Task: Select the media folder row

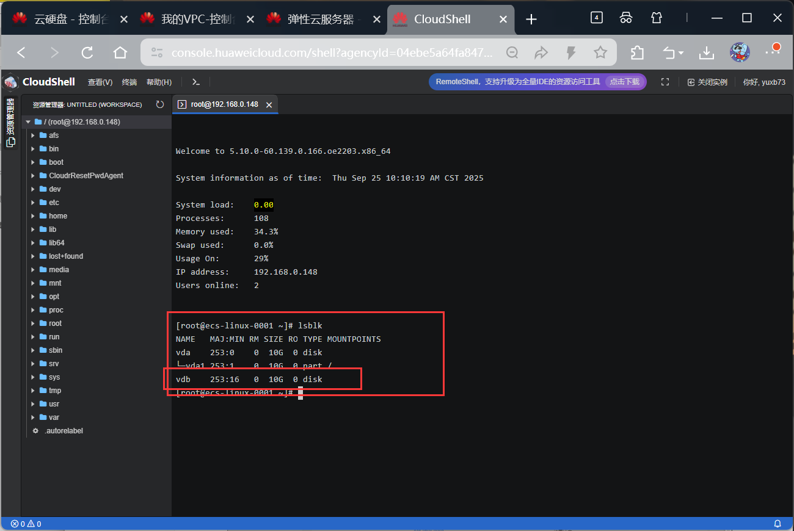Action: (97, 270)
